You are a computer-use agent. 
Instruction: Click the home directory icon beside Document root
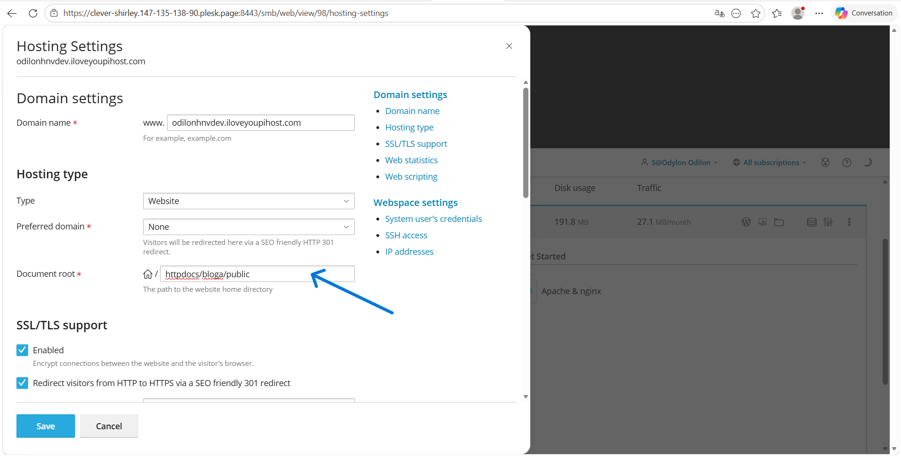(x=148, y=274)
